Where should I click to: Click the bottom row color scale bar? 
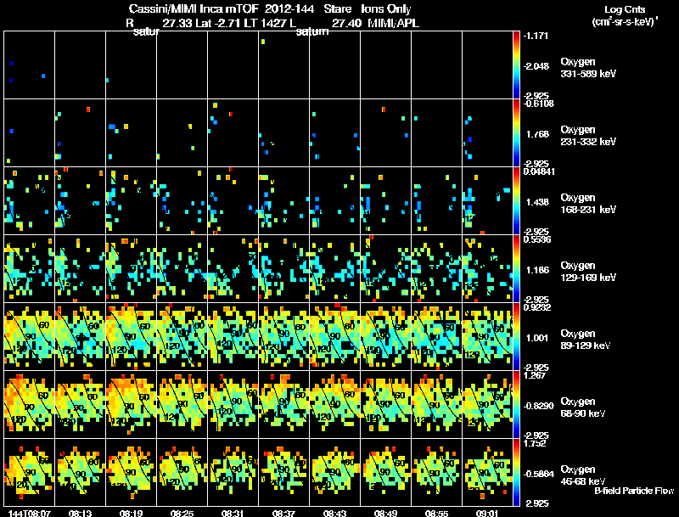click(x=516, y=472)
